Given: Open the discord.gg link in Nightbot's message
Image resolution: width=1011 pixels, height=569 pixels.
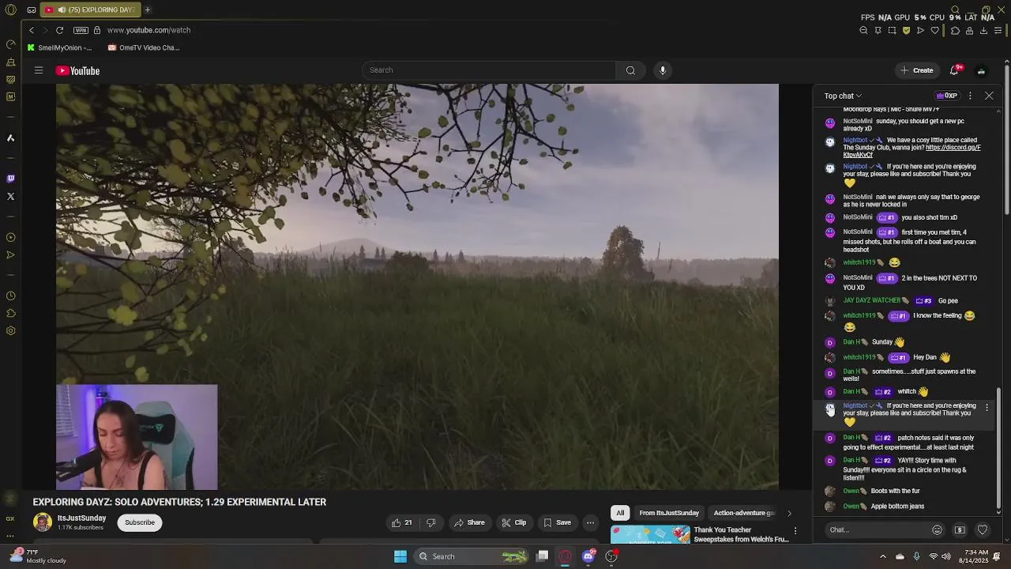Looking at the screenshot, I should coord(913,151).
